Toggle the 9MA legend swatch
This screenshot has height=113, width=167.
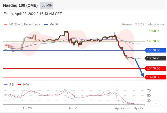pos(19,85)
